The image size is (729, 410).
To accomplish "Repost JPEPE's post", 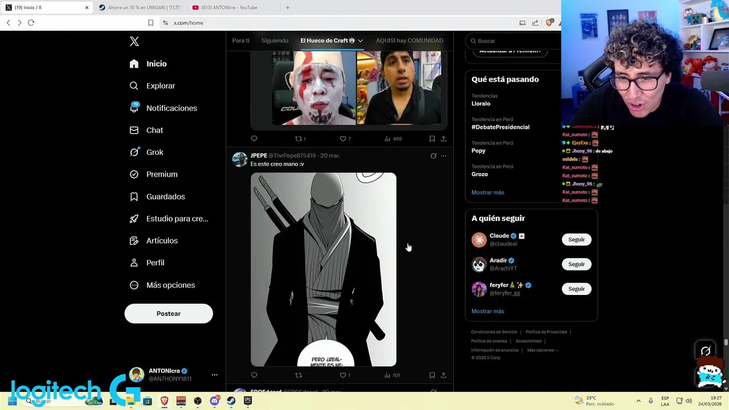I will coord(298,375).
